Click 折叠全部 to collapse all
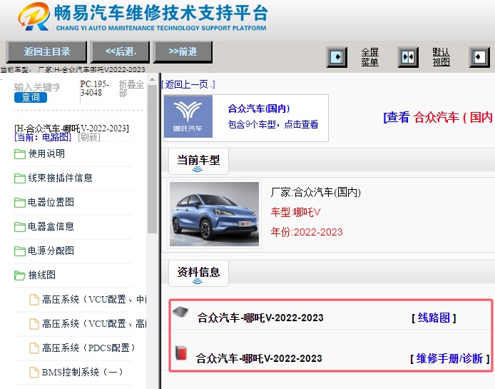The height and width of the screenshot is (389, 495). click(x=131, y=89)
